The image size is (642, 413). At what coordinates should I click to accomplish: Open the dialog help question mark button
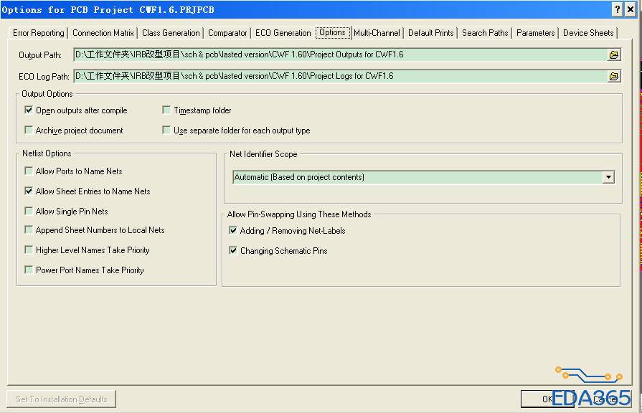[618, 9]
